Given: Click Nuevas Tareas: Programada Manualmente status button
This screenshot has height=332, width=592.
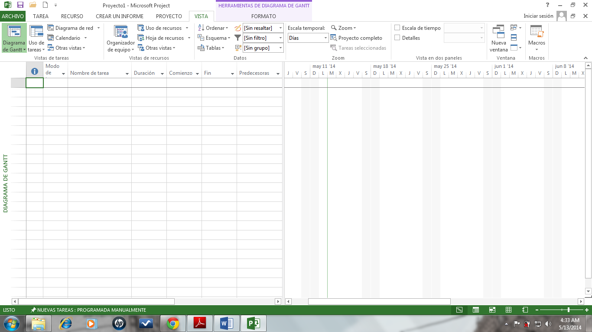Looking at the screenshot, I should tap(88, 310).
